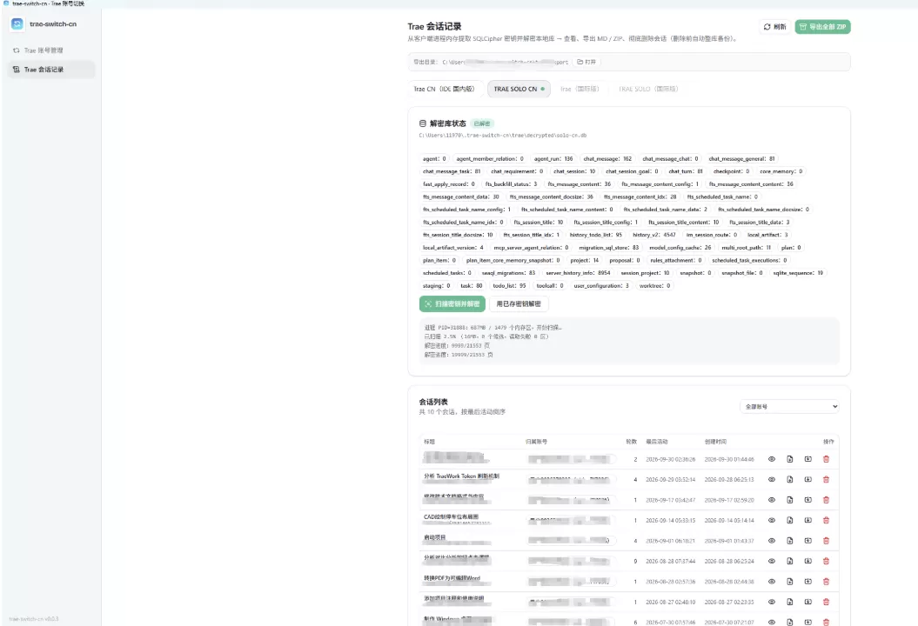The width and height of the screenshot is (918, 626).
Task: Click the todo_list: 95 chip
Action: click(x=509, y=285)
